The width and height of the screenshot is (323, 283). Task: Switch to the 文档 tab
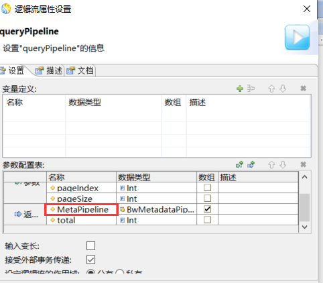[80, 70]
